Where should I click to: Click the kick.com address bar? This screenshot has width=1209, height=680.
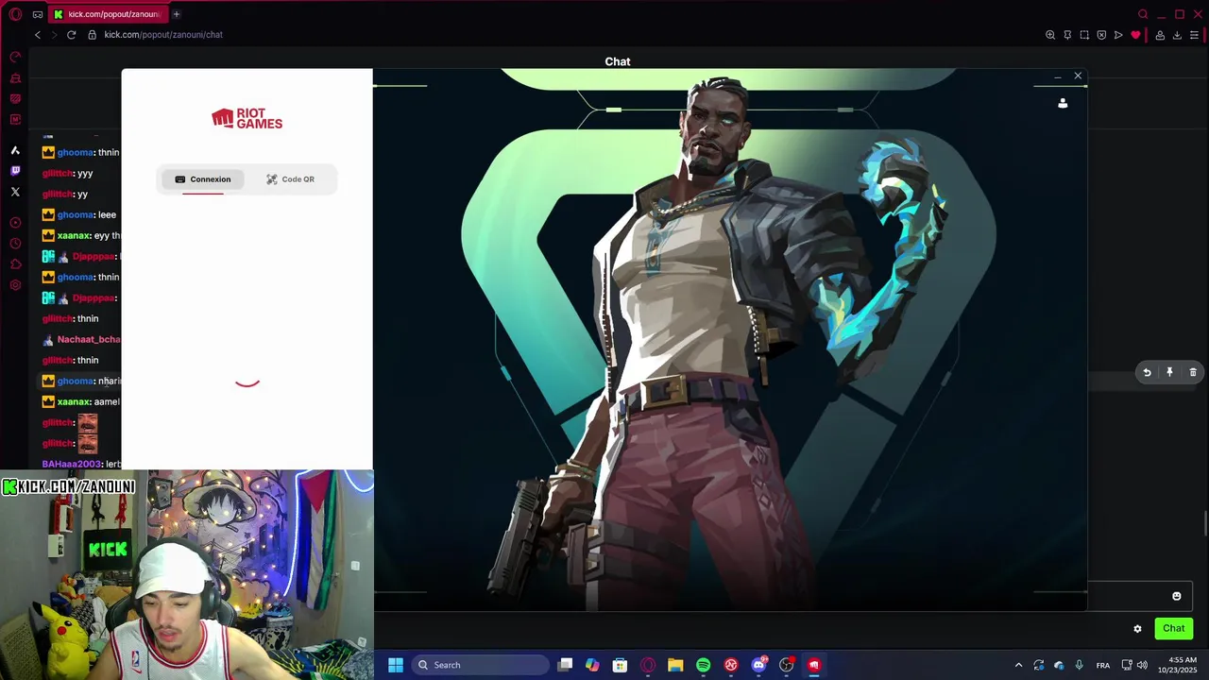(163, 35)
